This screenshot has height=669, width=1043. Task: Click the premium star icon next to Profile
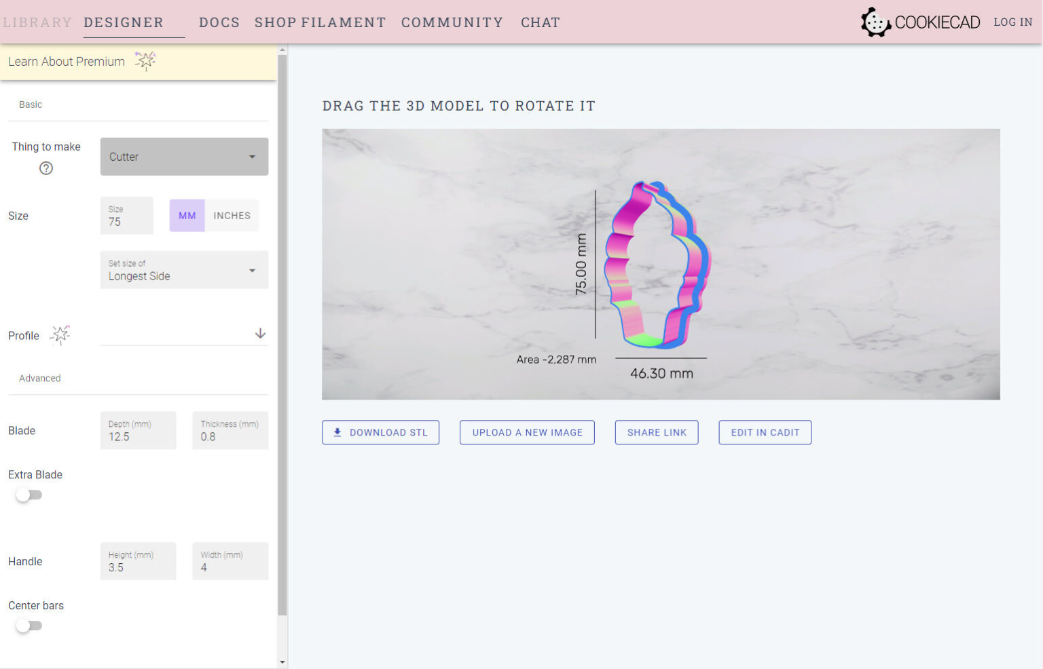click(x=60, y=335)
